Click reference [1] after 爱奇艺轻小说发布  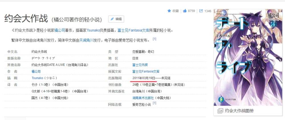[x=154, y=39]
